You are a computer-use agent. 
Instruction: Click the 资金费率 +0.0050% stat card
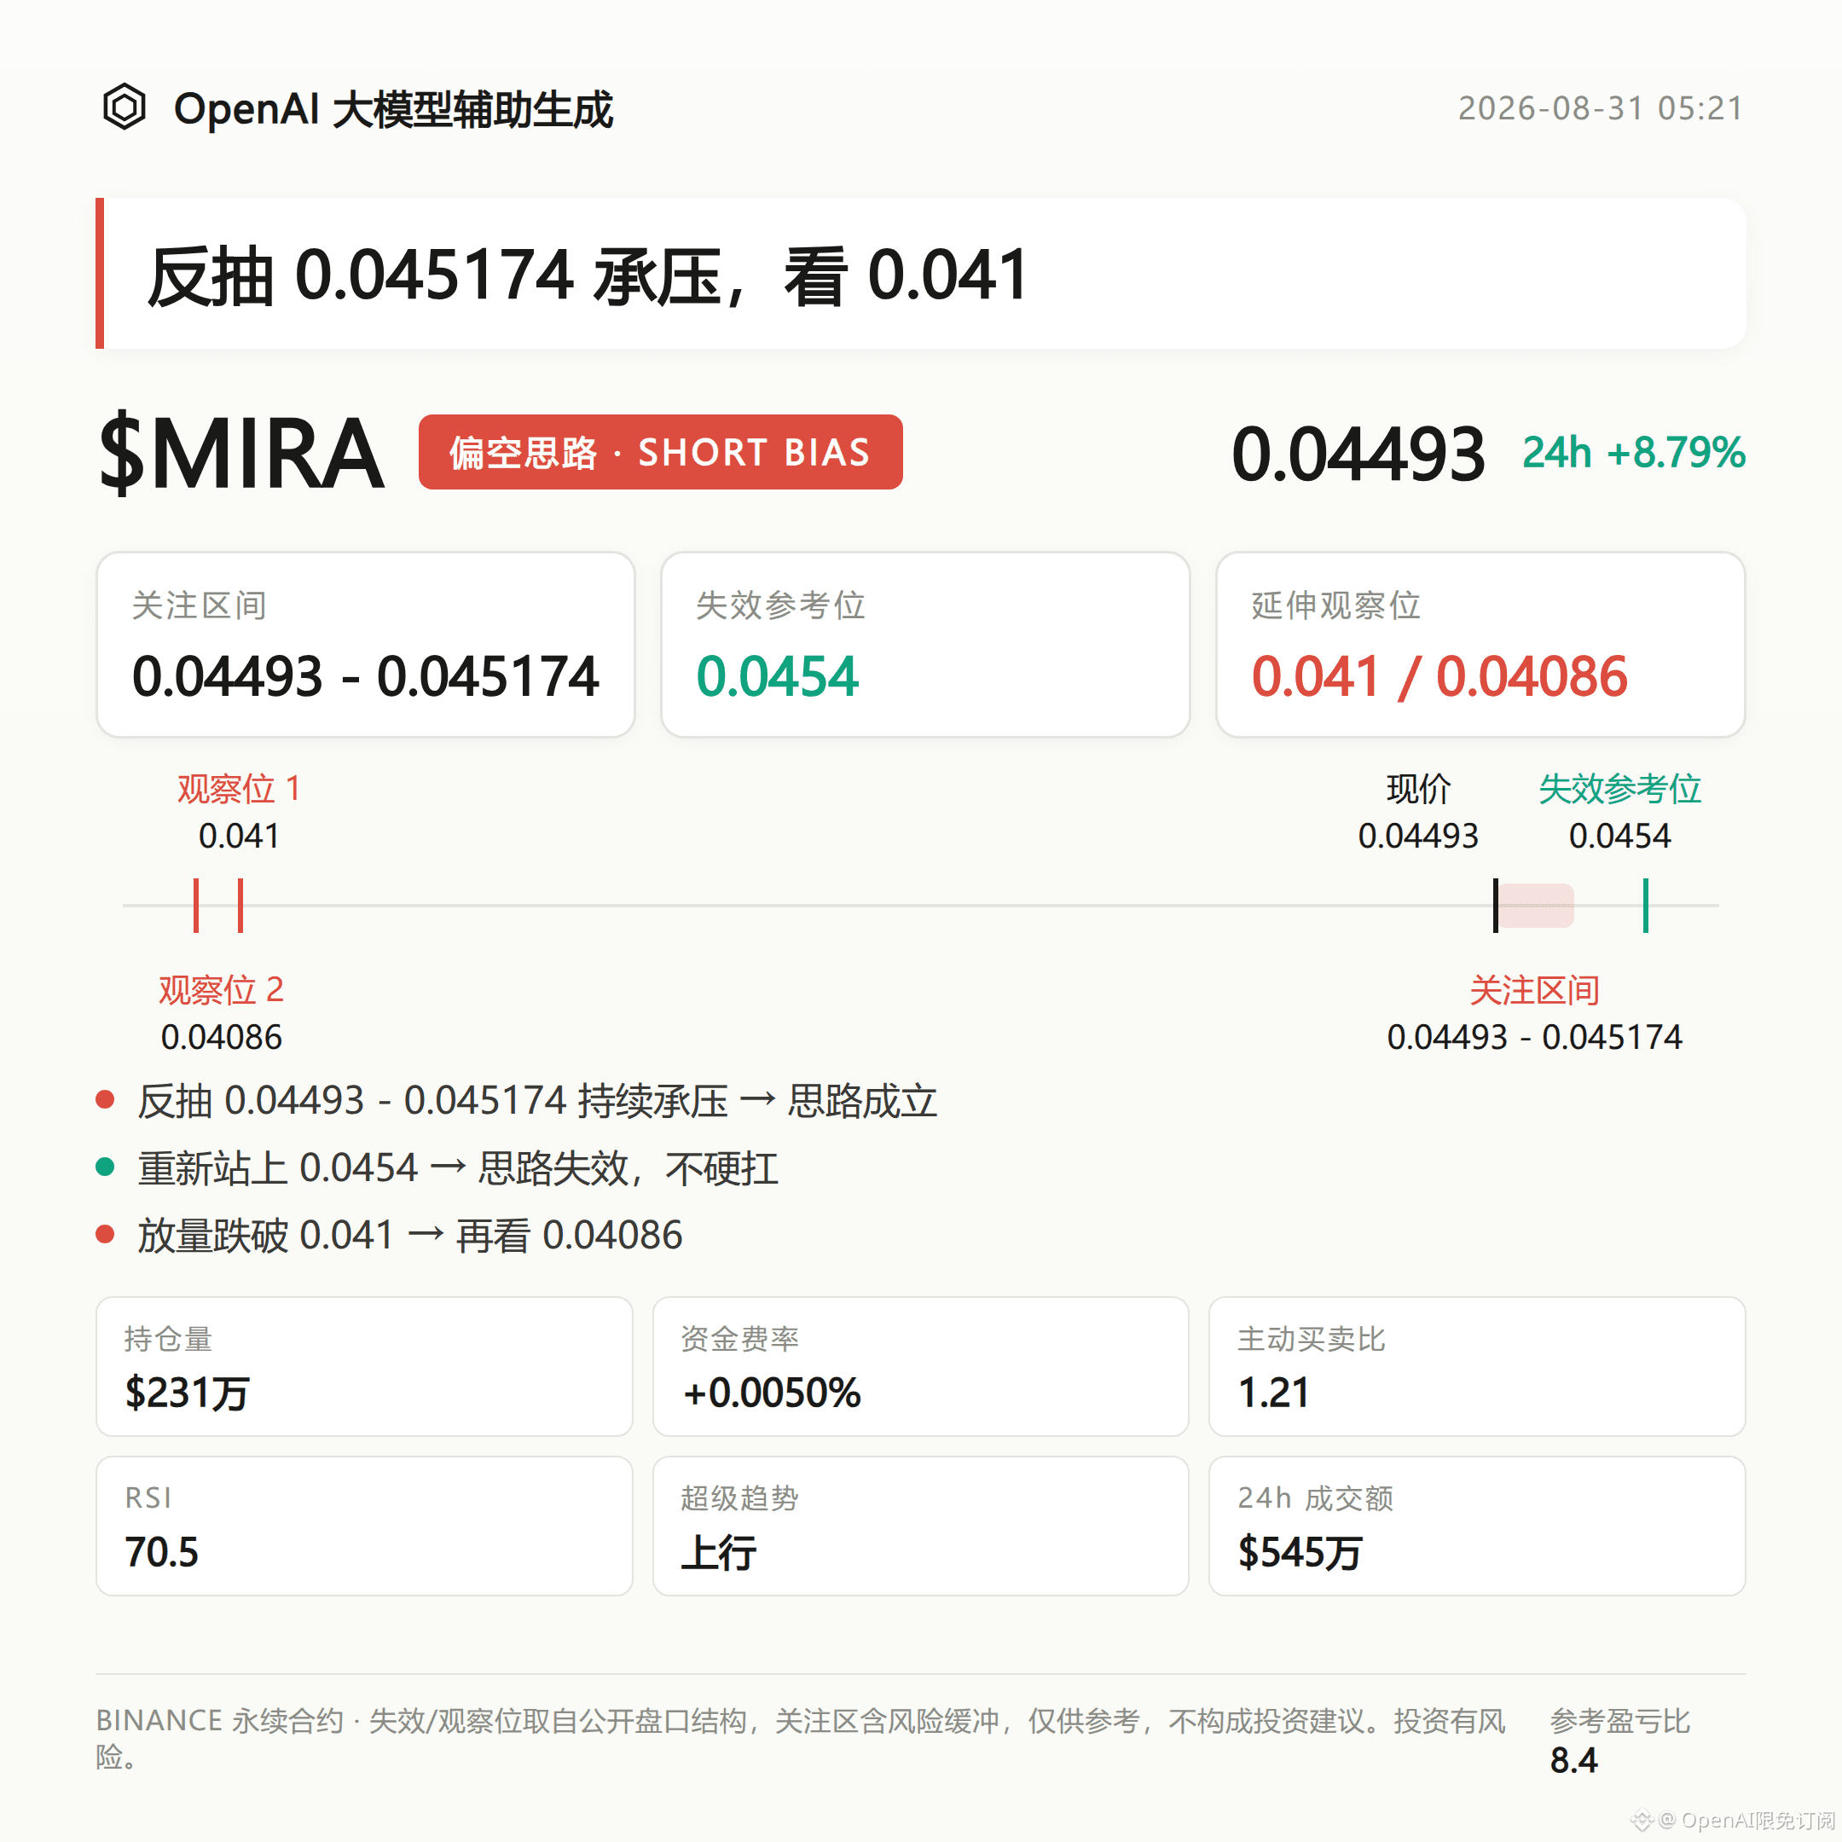[x=920, y=1366]
